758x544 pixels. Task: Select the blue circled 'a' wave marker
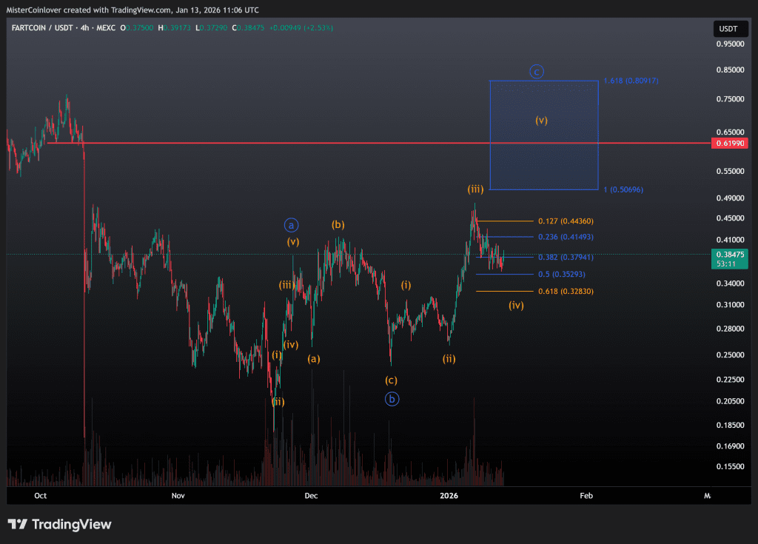292,225
